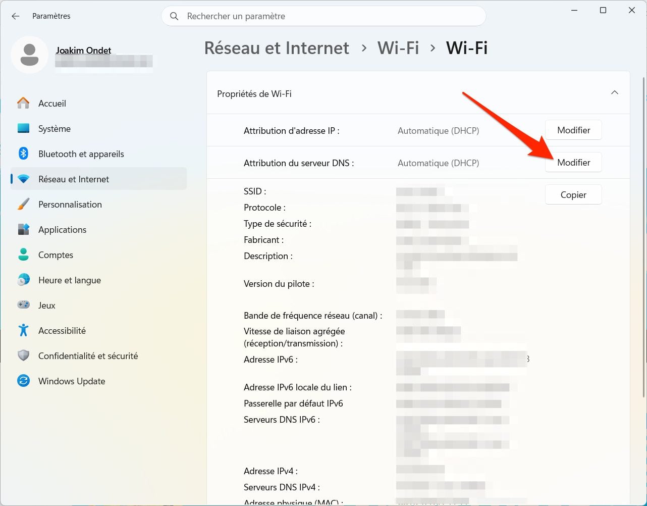Go to Système settings

[98, 128]
